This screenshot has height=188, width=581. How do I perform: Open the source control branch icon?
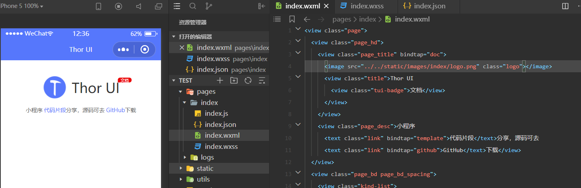[x=209, y=6]
